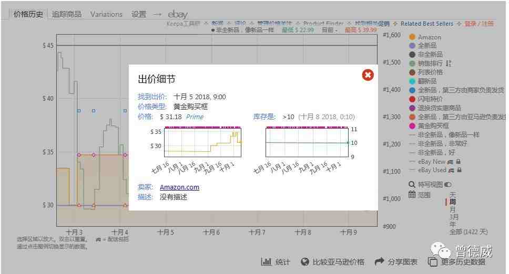Select the 年 range option
The height and width of the screenshot is (274, 509).
click(x=453, y=224)
